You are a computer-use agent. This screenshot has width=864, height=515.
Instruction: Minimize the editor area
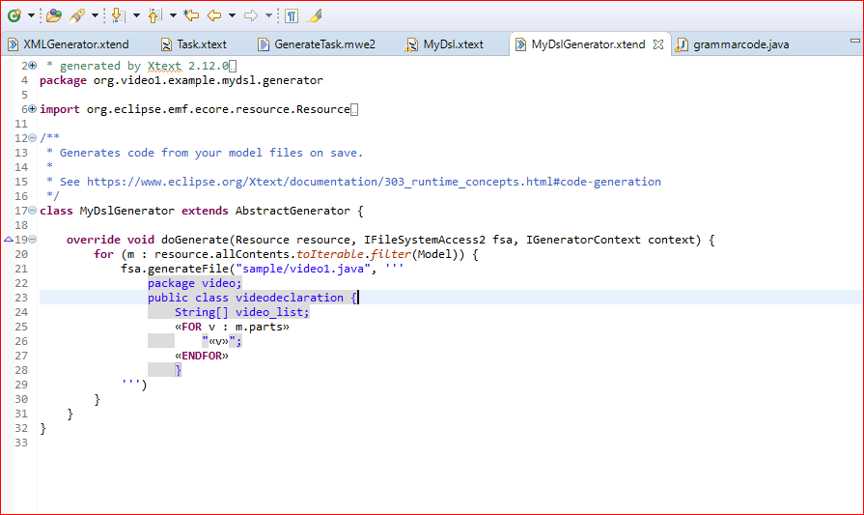point(855,41)
